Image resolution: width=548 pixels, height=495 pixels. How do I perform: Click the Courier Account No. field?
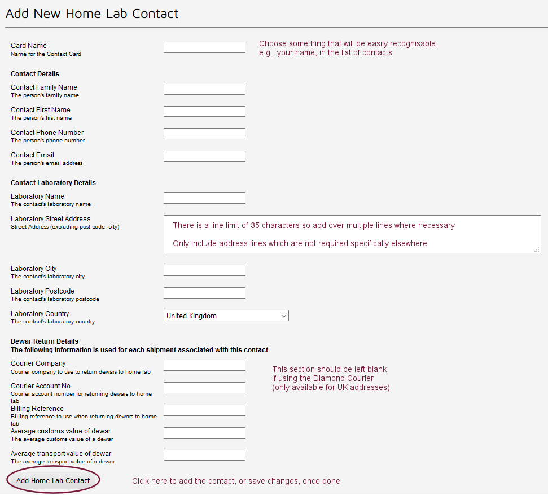point(204,387)
